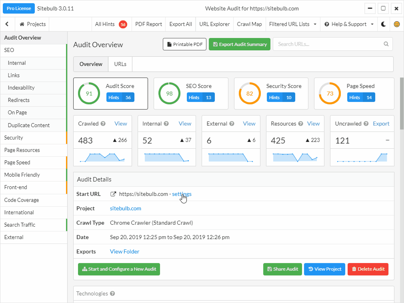The width and height of the screenshot is (404, 303).
Task: Click the Technologies help question icon
Action: click(112, 293)
